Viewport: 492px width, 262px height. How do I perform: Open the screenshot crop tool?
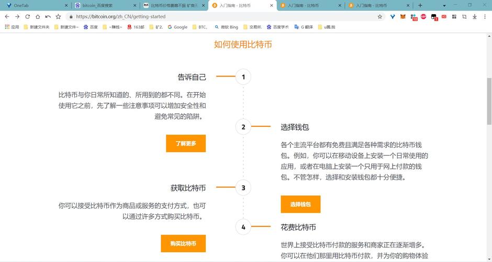(464, 17)
